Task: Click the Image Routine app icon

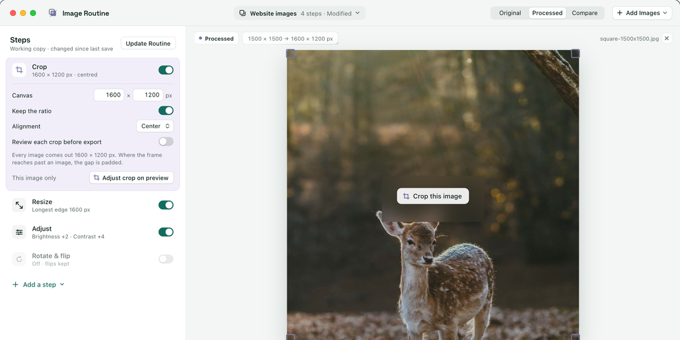Action: 52,13
